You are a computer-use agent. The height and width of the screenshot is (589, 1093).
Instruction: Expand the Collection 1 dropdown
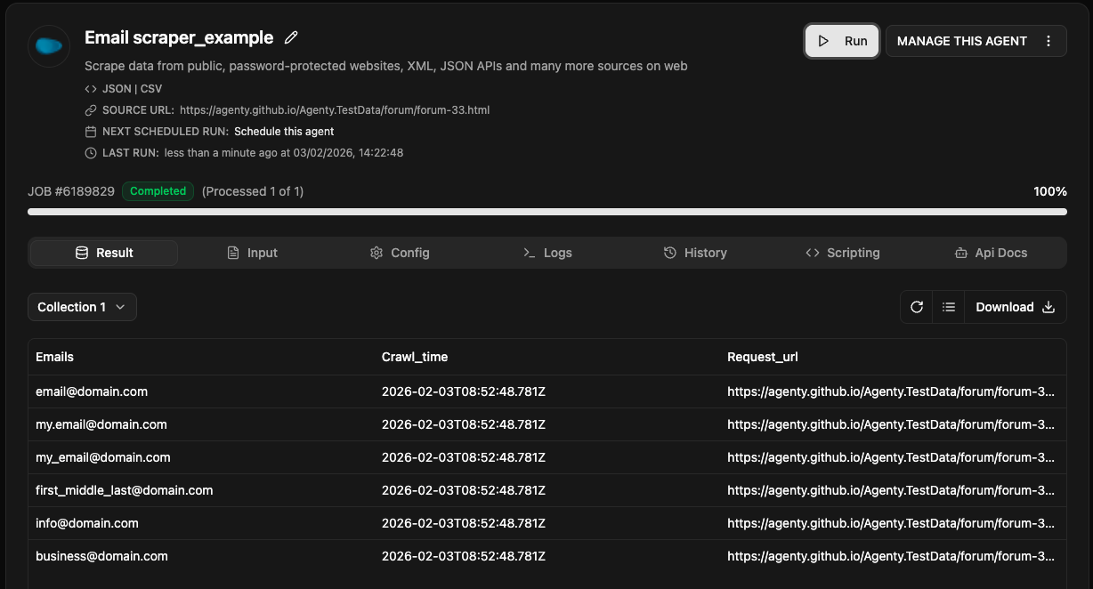coord(82,307)
